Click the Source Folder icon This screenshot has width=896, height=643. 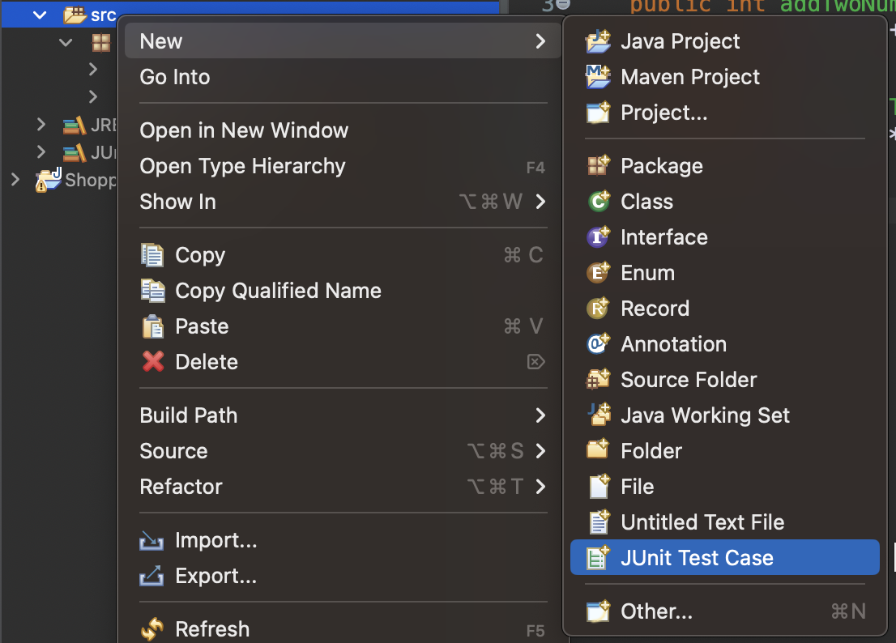(599, 379)
